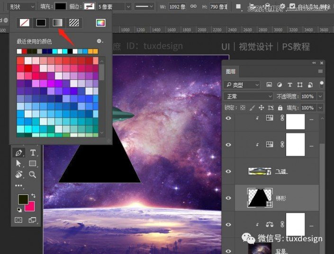Filter layers by smart objects
334x254 pixels.
click(x=310, y=85)
